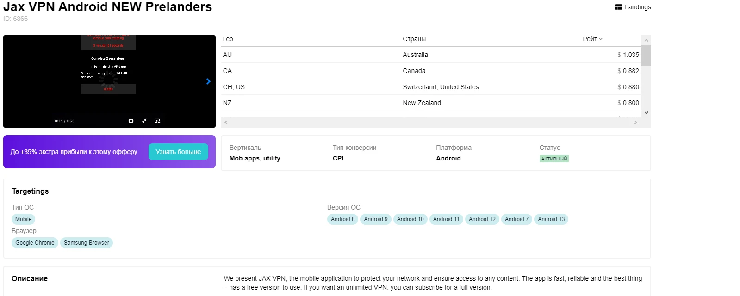740x296 pixels.
Task: Toggle picture-in-picture in video player
Action: 157,121
